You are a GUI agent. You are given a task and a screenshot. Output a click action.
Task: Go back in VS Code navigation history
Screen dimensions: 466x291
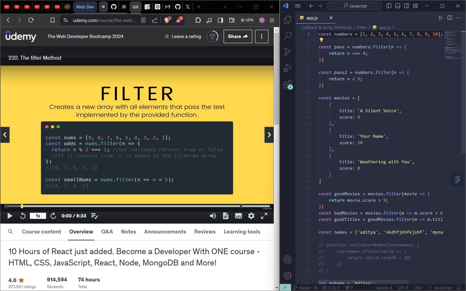311,6
